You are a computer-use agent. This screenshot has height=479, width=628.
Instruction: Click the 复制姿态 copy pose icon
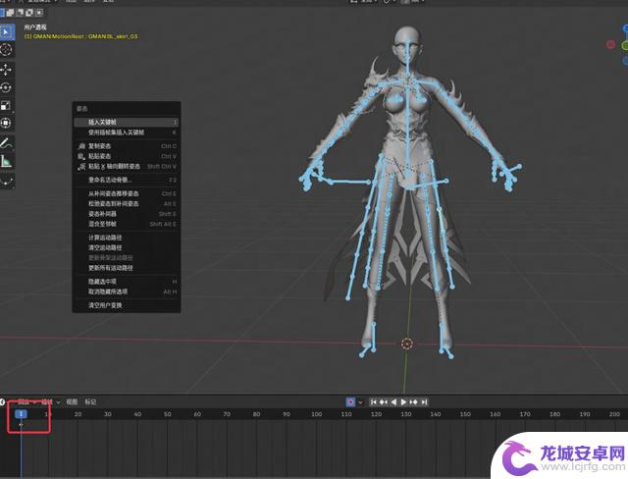coord(81,146)
